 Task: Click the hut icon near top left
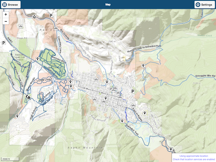(x=34, y=17)
